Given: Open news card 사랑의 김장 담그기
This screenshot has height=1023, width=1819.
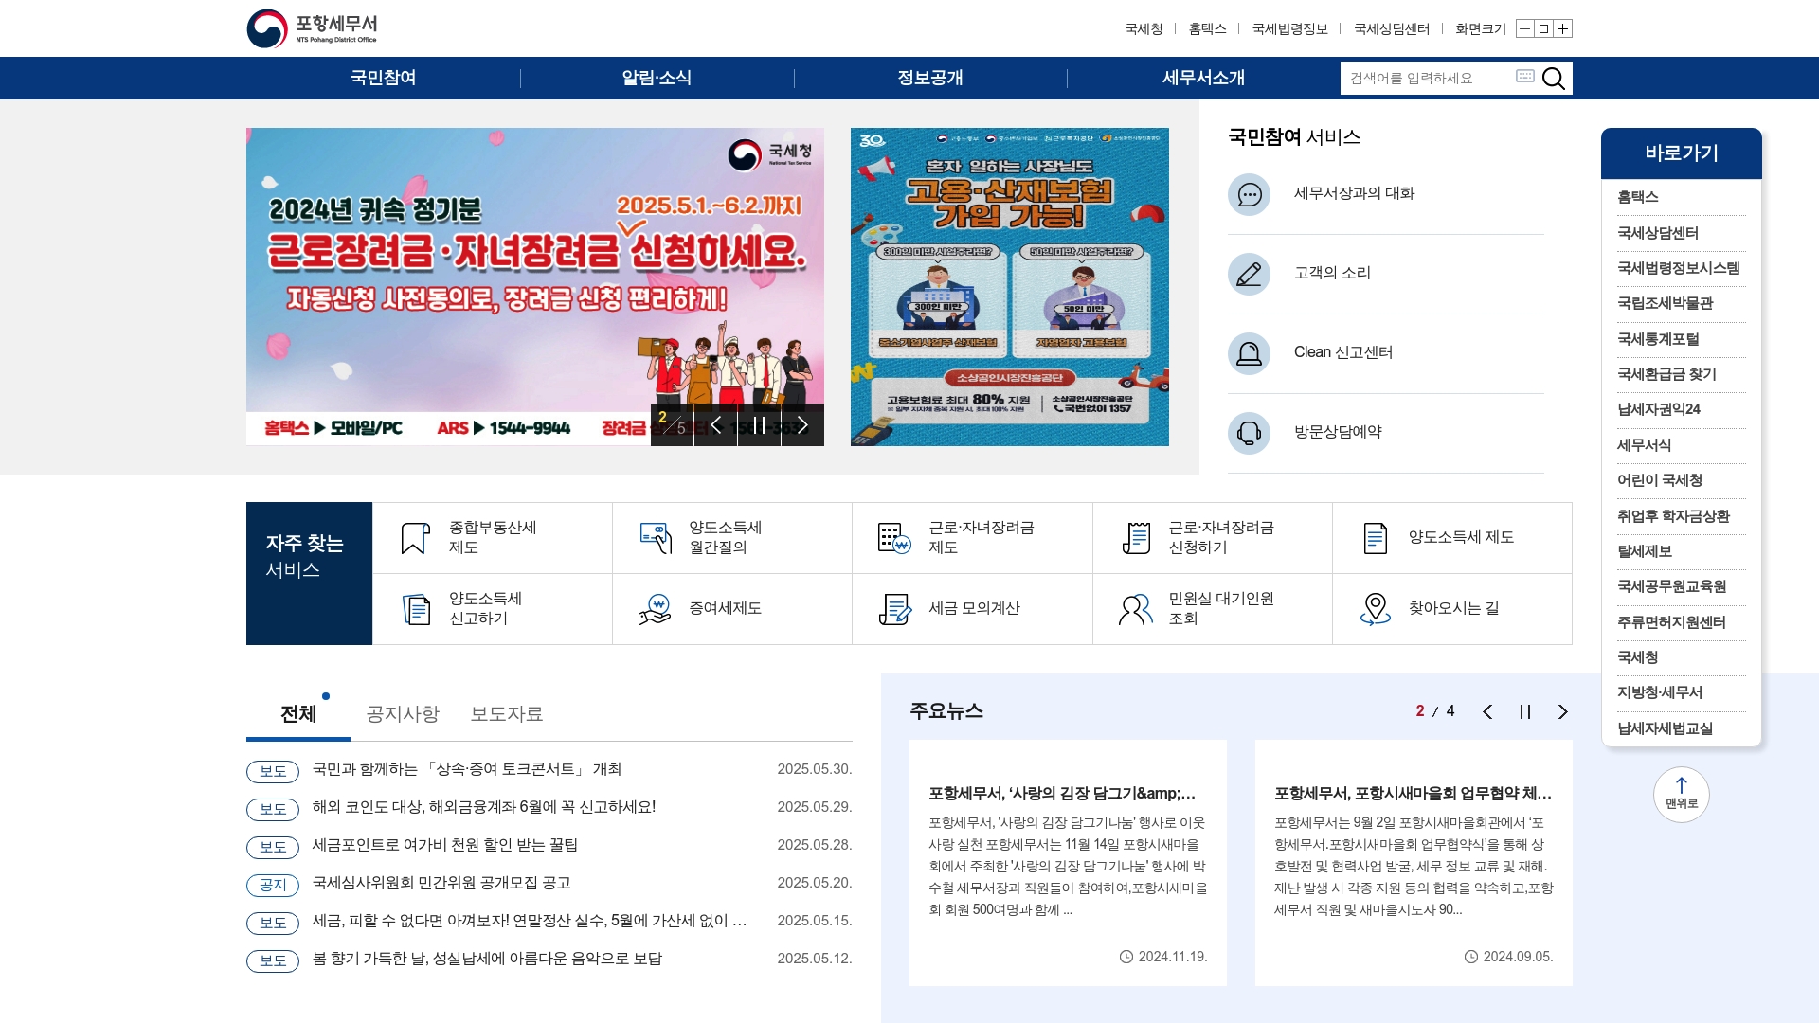Looking at the screenshot, I should click(x=1068, y=863).
